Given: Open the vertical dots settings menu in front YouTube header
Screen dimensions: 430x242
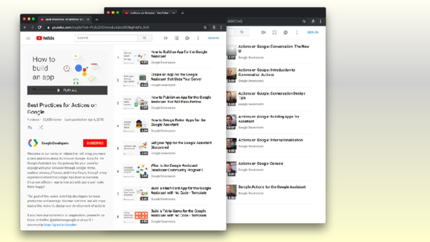Looking at the screenshot, I should 198,38.
